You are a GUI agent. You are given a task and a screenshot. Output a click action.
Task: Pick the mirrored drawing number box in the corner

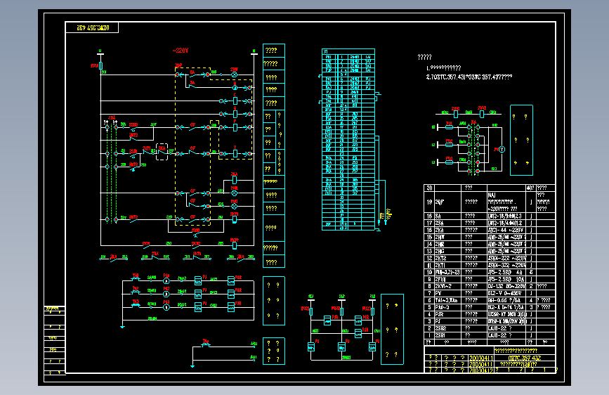coord(92,27)
